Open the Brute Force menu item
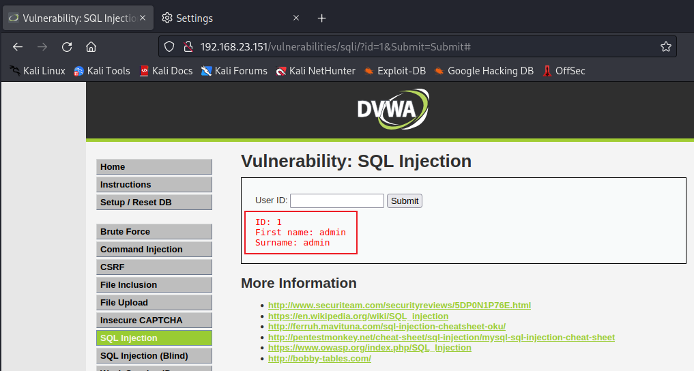This screenshot has height=371, width=694. 154,232
